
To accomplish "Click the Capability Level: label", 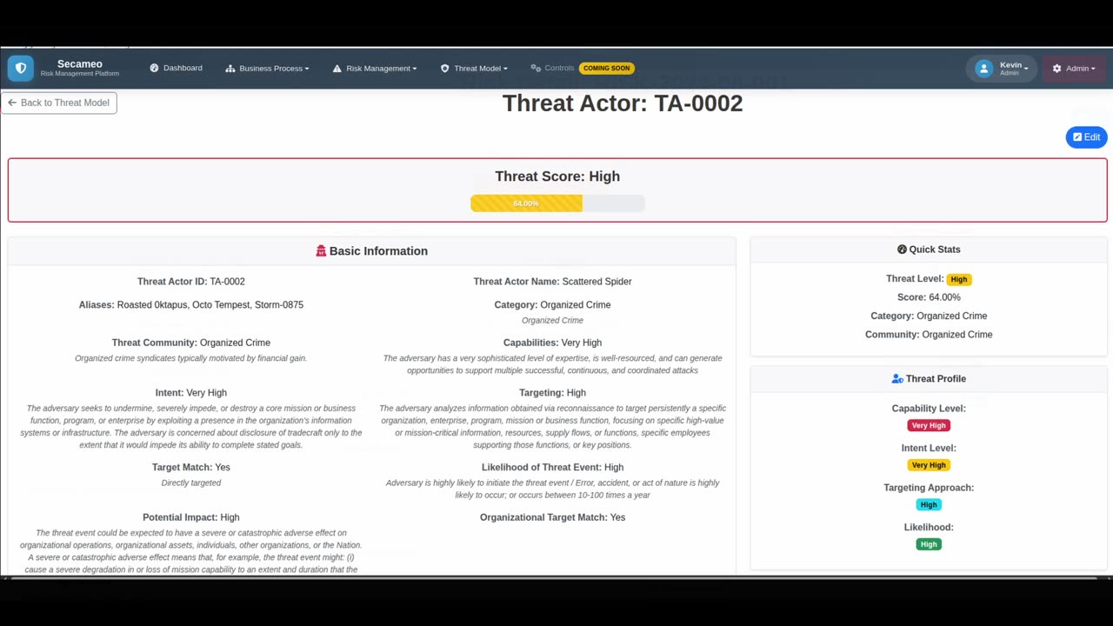I will pos(929,409).
